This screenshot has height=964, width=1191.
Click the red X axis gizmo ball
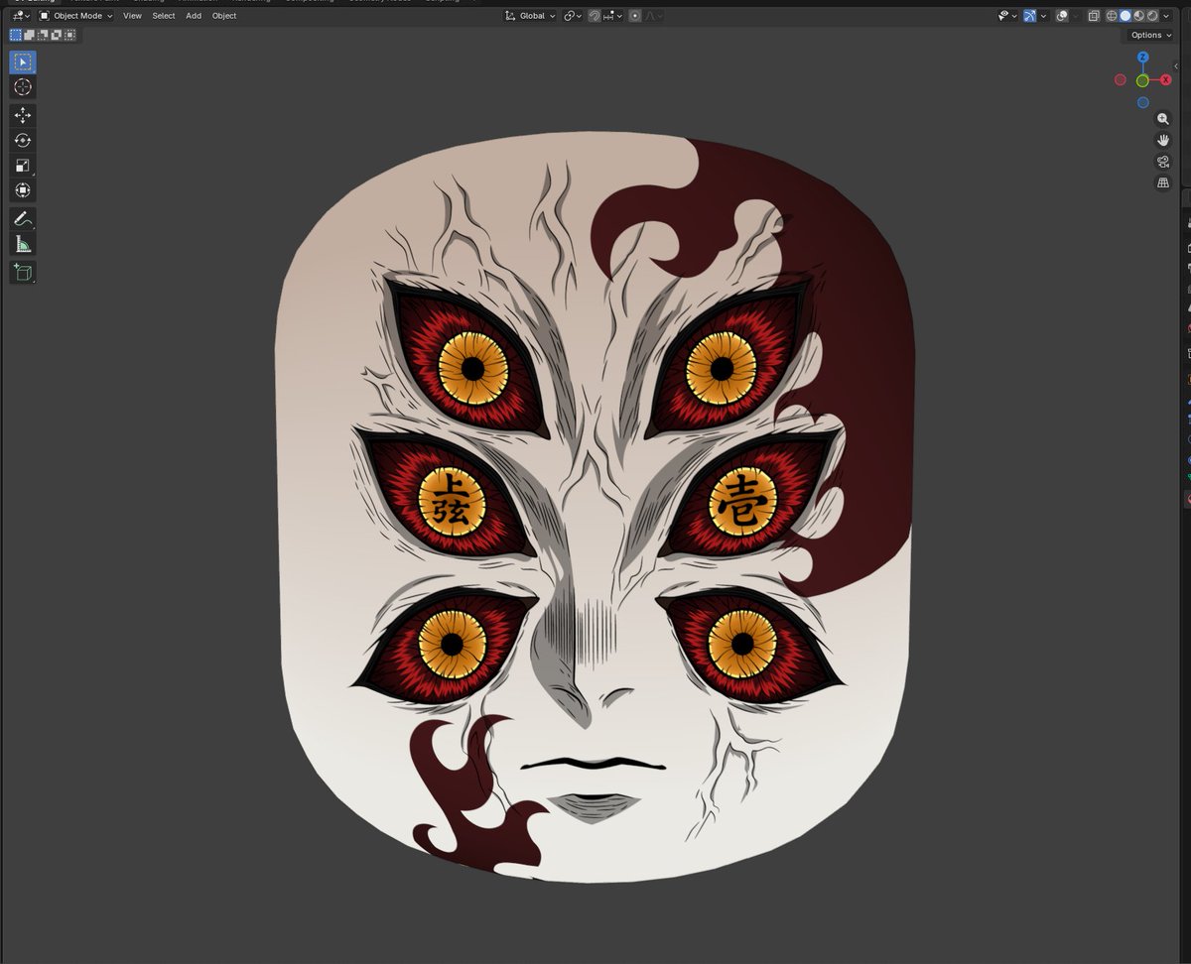1165,79
